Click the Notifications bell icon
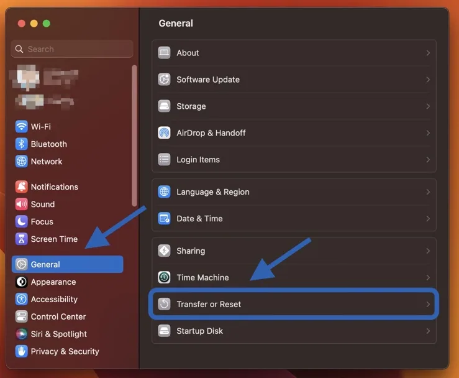 pyautogui.click(x=21, y=187)
